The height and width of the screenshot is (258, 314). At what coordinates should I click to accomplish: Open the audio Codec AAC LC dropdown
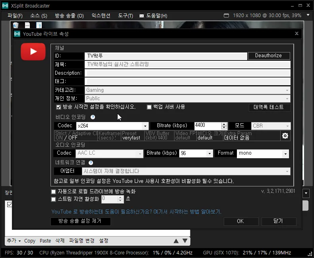[109, 153]
